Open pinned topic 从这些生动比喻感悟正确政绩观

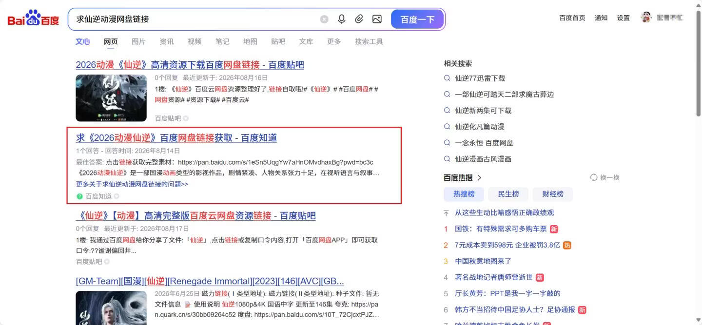point(504,212)
